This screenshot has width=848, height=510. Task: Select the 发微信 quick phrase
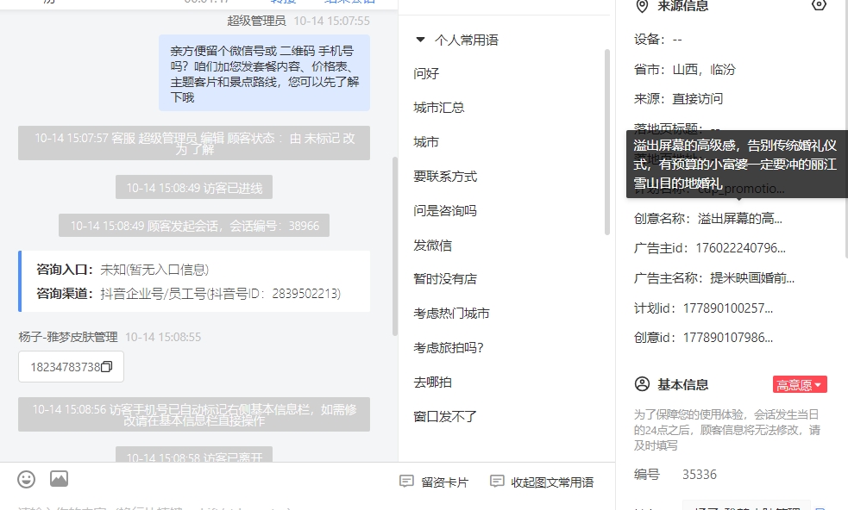(x=433, y=246)
